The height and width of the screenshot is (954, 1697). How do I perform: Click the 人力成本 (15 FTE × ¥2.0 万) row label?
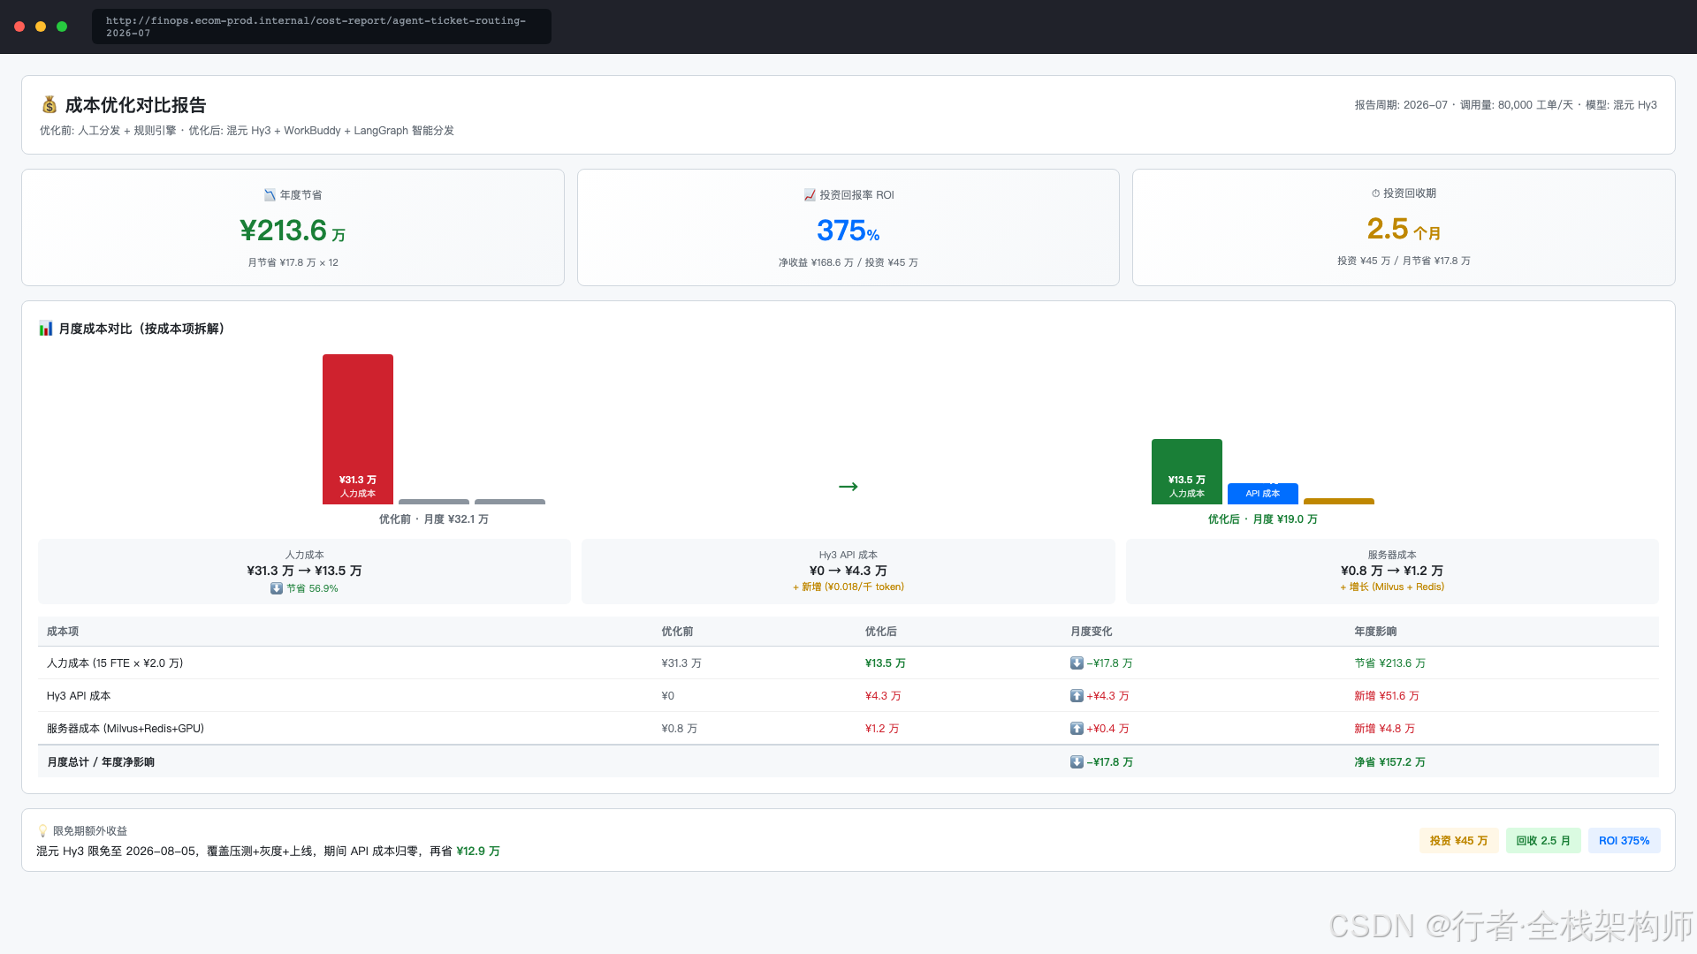pos(115,663)
